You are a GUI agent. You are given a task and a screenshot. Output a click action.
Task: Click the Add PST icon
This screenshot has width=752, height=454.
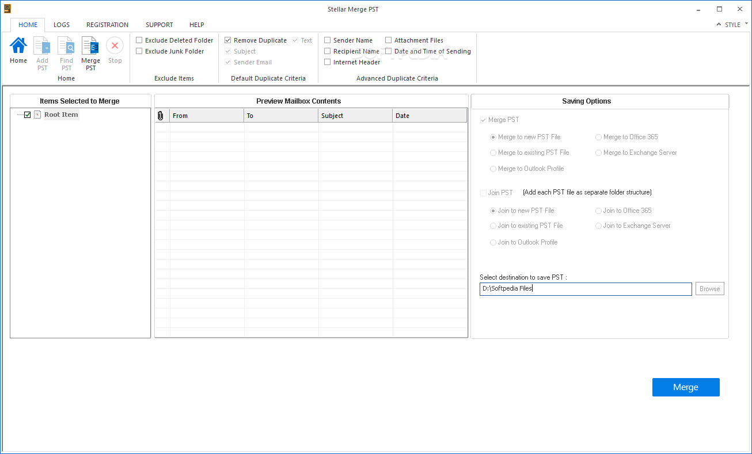click(42, 45)
